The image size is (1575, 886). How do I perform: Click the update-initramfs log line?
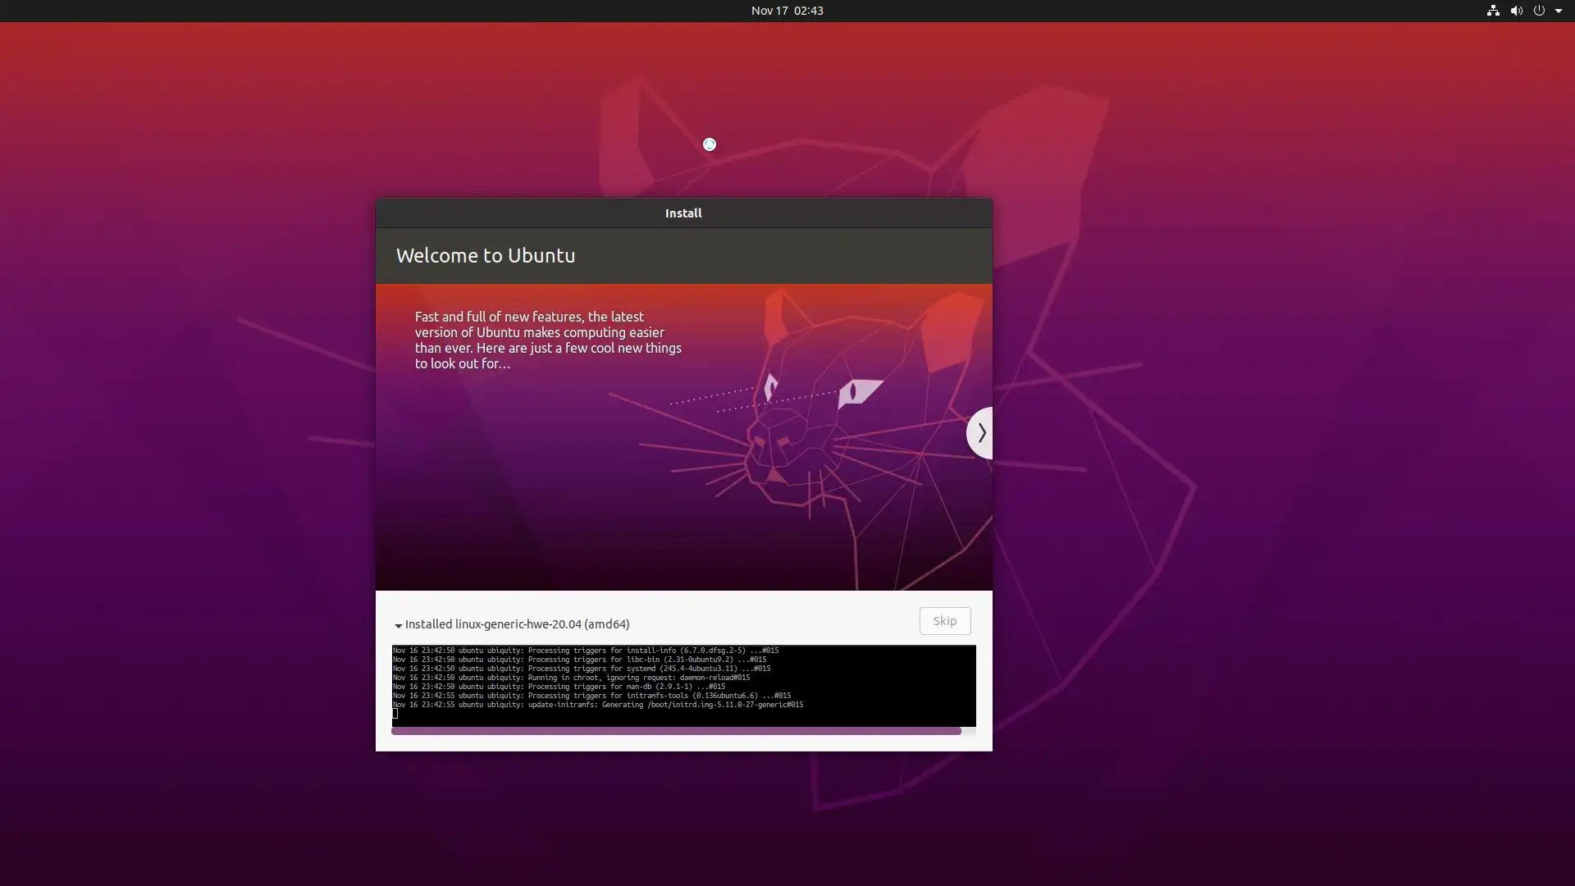tap(597, 705)
